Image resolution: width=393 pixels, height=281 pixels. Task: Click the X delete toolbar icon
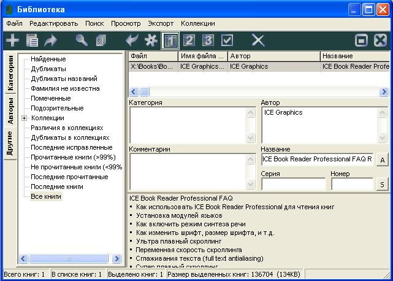pos(258,40)
